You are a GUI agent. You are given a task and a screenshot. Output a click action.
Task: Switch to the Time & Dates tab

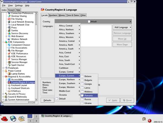(x=73, y=15)
